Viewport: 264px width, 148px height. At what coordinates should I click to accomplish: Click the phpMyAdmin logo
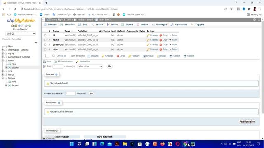point(21,21)
